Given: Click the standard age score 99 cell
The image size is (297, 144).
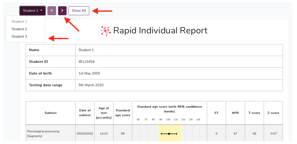Looking at the screenshot, I should tap(123, 133).
